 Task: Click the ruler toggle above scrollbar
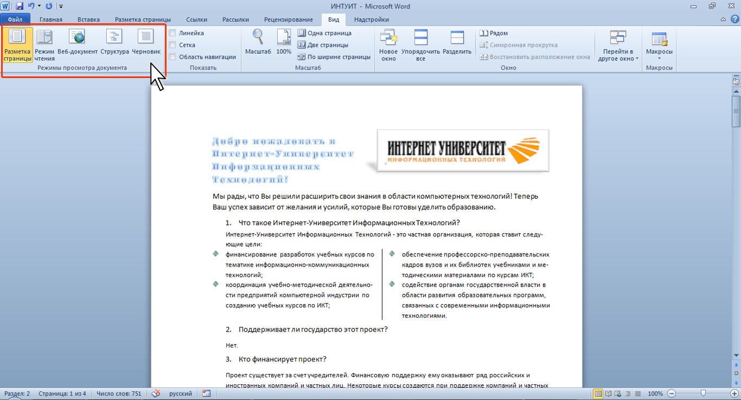[736, 81]
